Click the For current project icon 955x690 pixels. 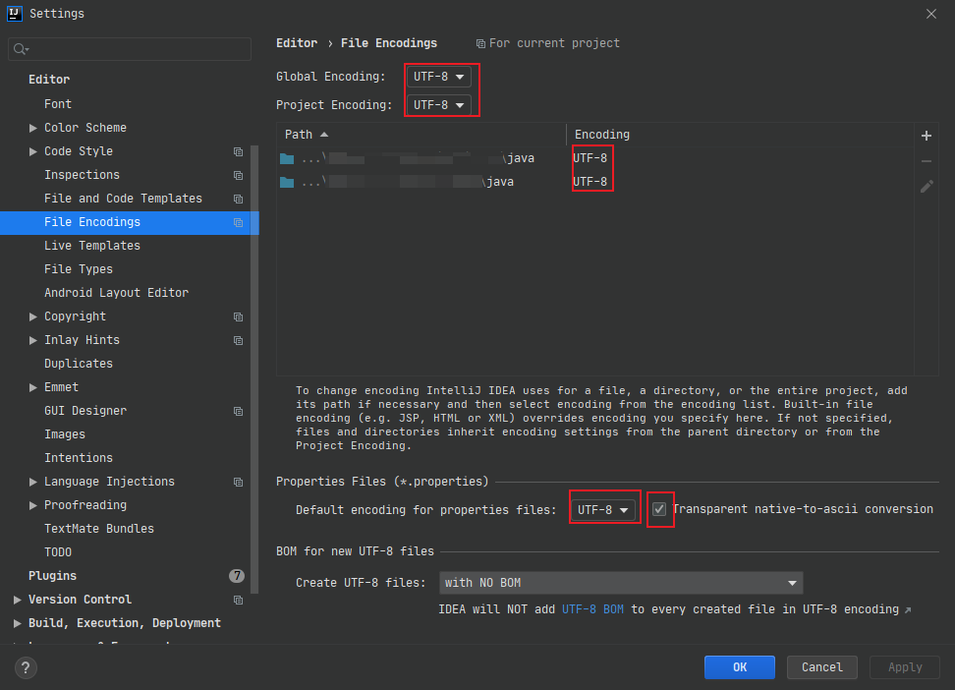point(480,44)
